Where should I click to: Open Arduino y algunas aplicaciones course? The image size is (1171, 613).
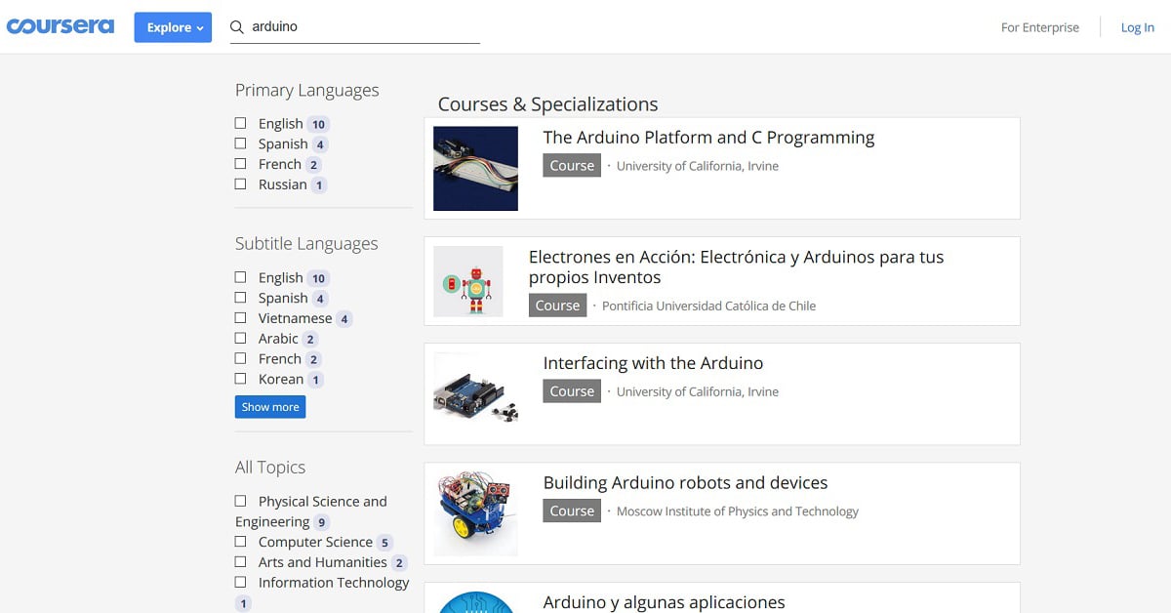coord(664,602)
